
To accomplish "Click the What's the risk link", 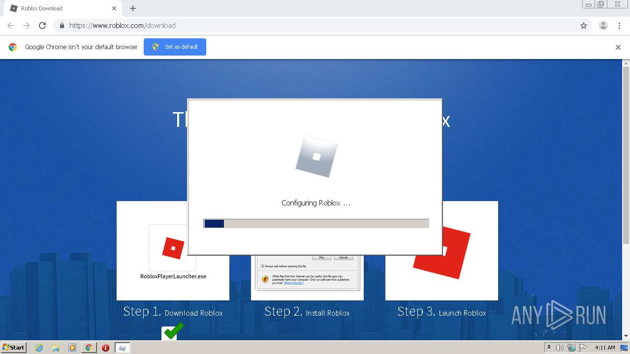I will click(294, 283).
